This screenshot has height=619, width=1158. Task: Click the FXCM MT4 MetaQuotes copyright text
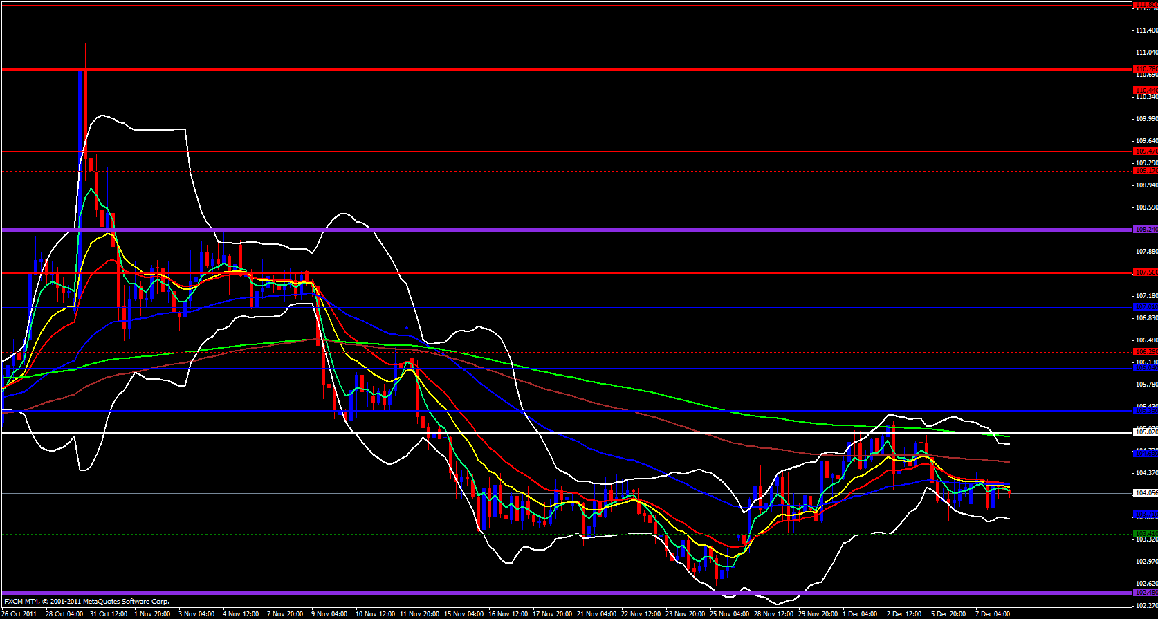pyautogui.click(x=86, y=602)
